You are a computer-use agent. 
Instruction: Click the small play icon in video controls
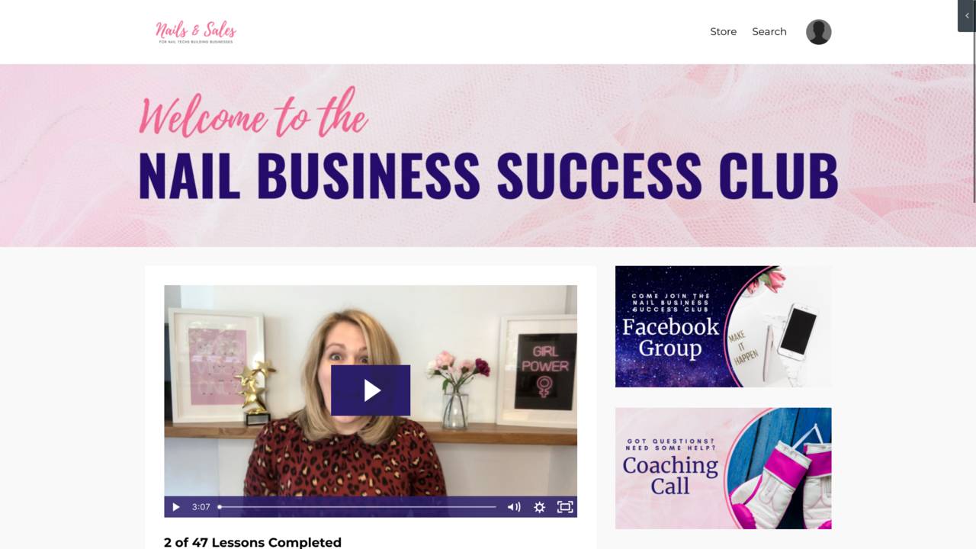pyautogui.click(x=176, y=507)
